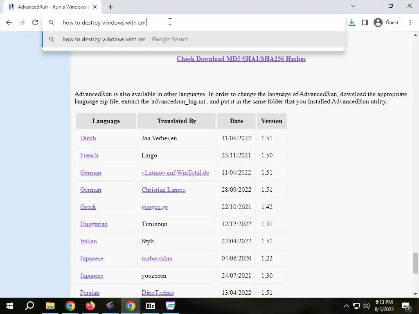Click the search icon in the address bar
Image resolution: width=419 pixels, height=314 pixels.
pyautogui.click(x=51, y=22)
